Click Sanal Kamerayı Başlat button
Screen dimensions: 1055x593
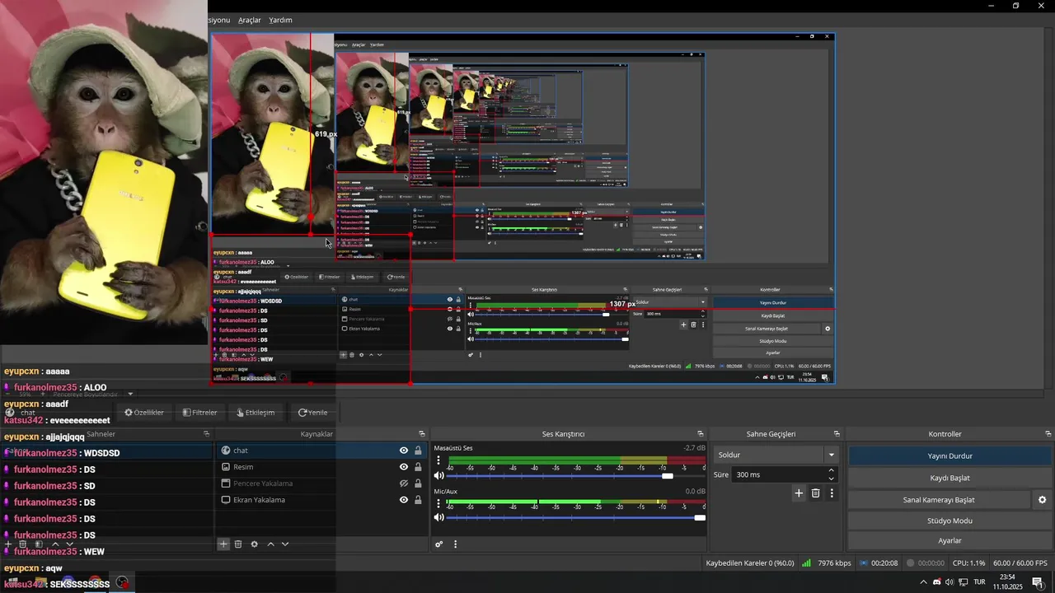click(x=939, y=500)
